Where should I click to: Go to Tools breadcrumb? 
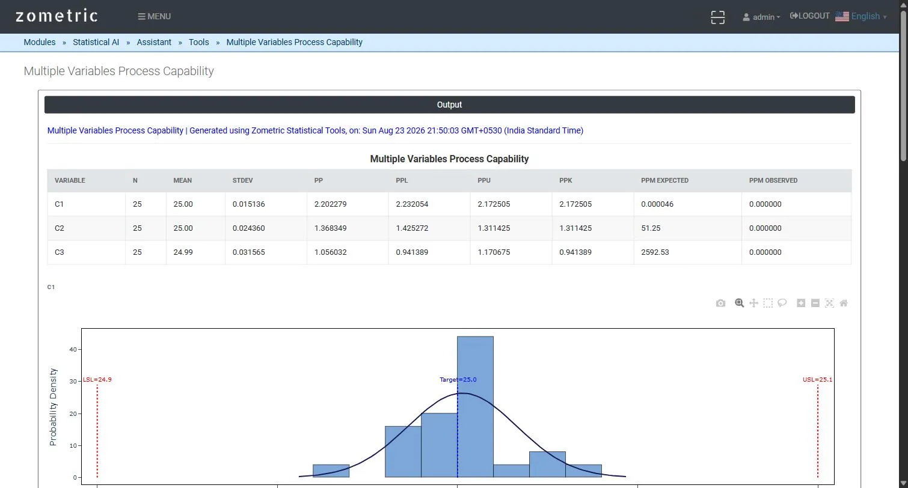[x=199, y=42]
